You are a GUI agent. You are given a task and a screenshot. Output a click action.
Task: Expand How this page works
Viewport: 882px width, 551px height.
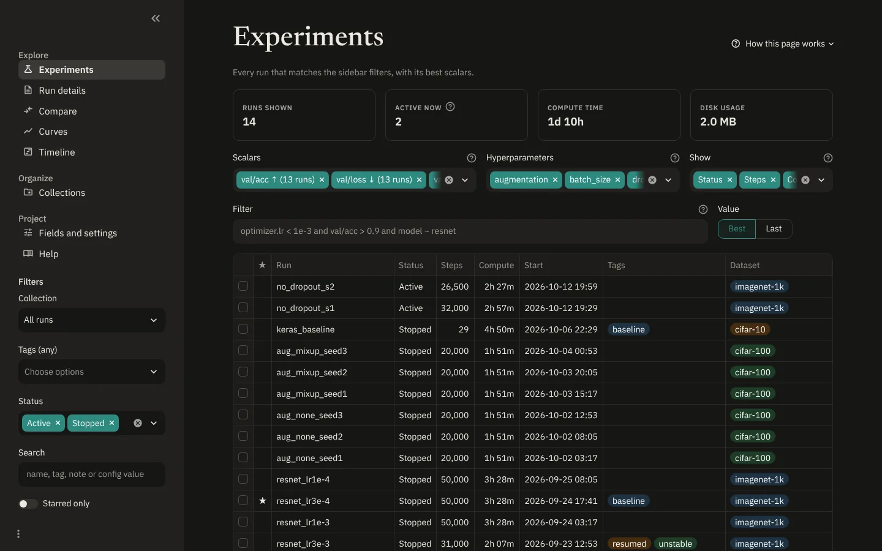[783, 44]
